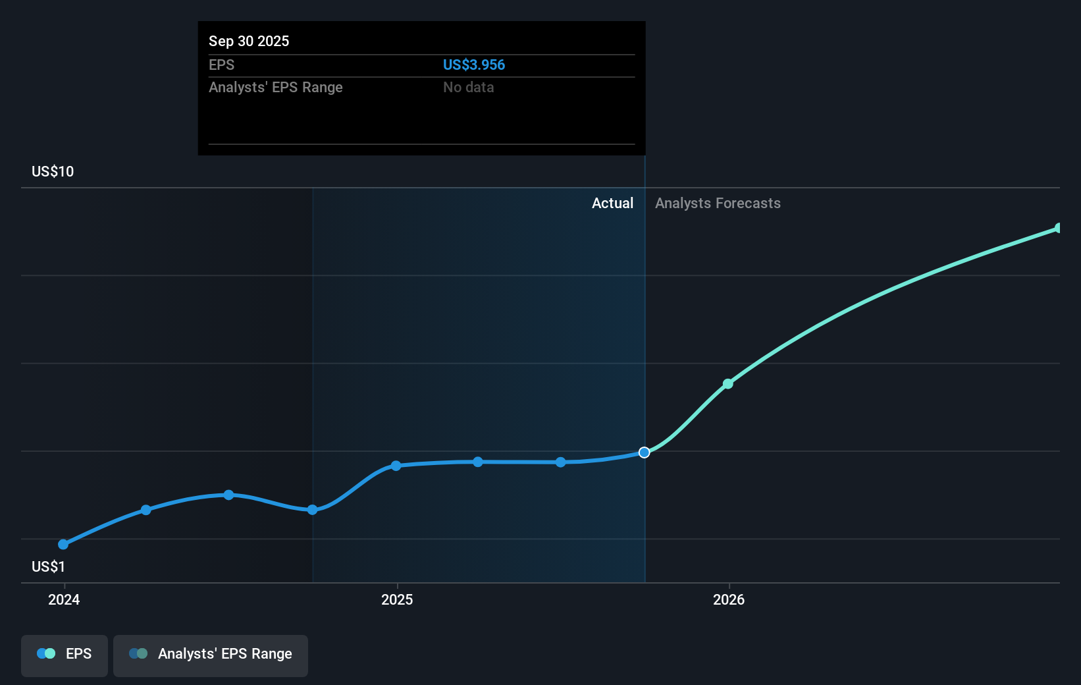Image resolution: width=1081 pixels, height=685 pixels.
Task: Expand the Analysts Forecasts section
Action: point(718,204)
